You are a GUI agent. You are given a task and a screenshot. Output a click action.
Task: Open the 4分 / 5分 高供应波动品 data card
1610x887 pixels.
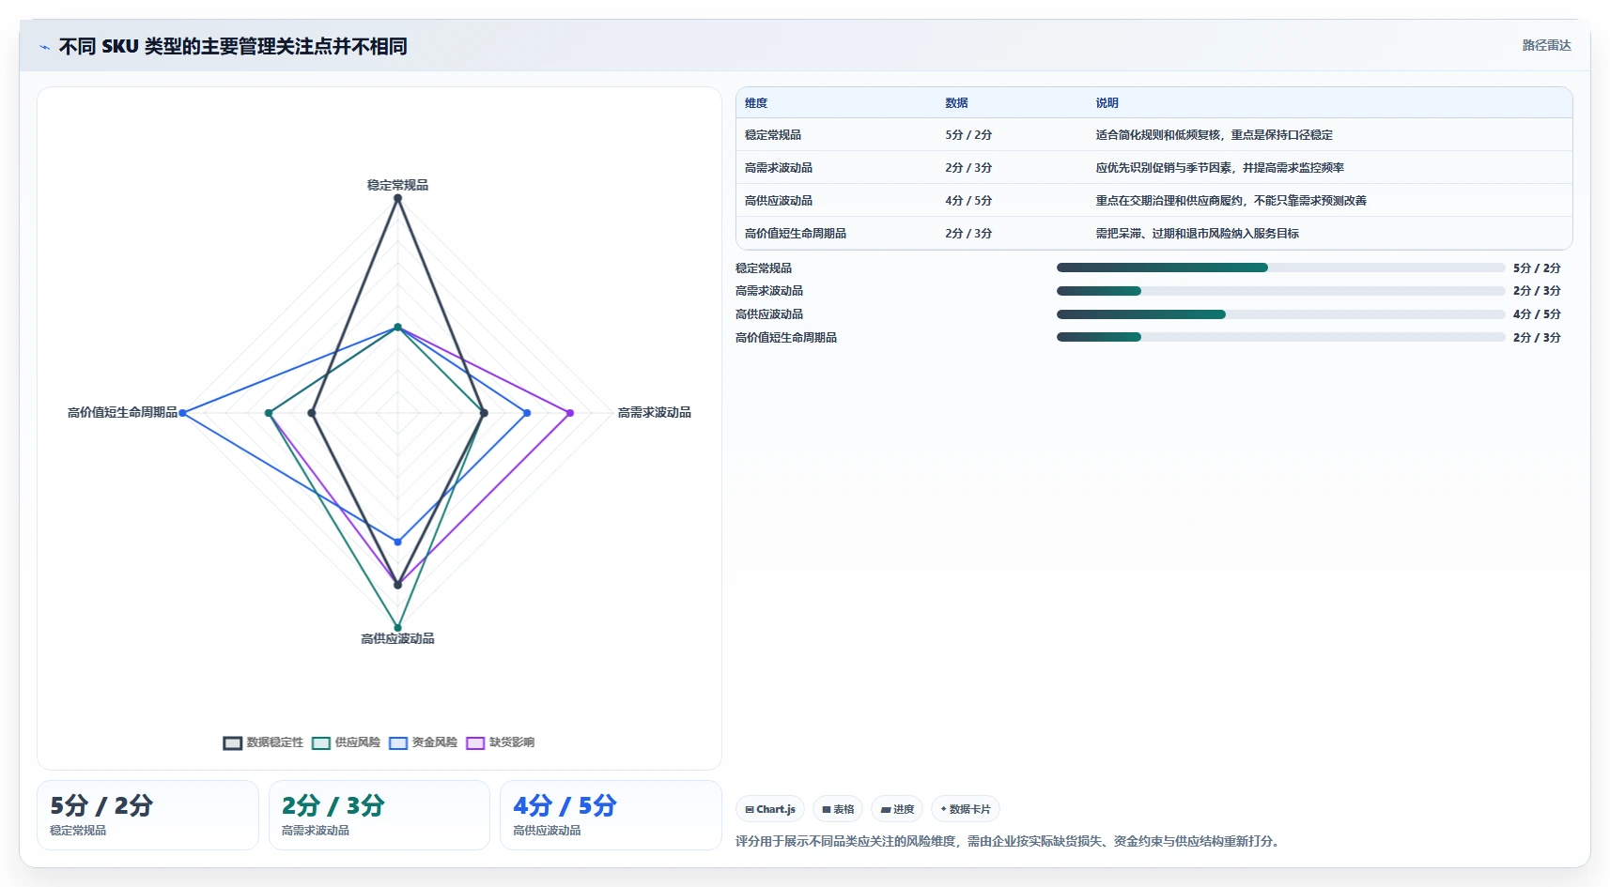click(x=611, y=815)
